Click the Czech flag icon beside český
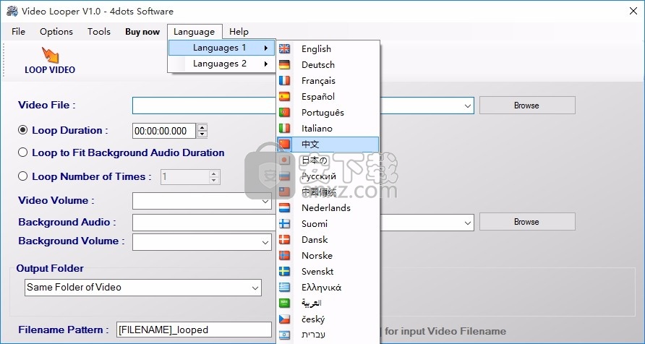The width and height of the screenshot is (645, 344). pos(284,319)
